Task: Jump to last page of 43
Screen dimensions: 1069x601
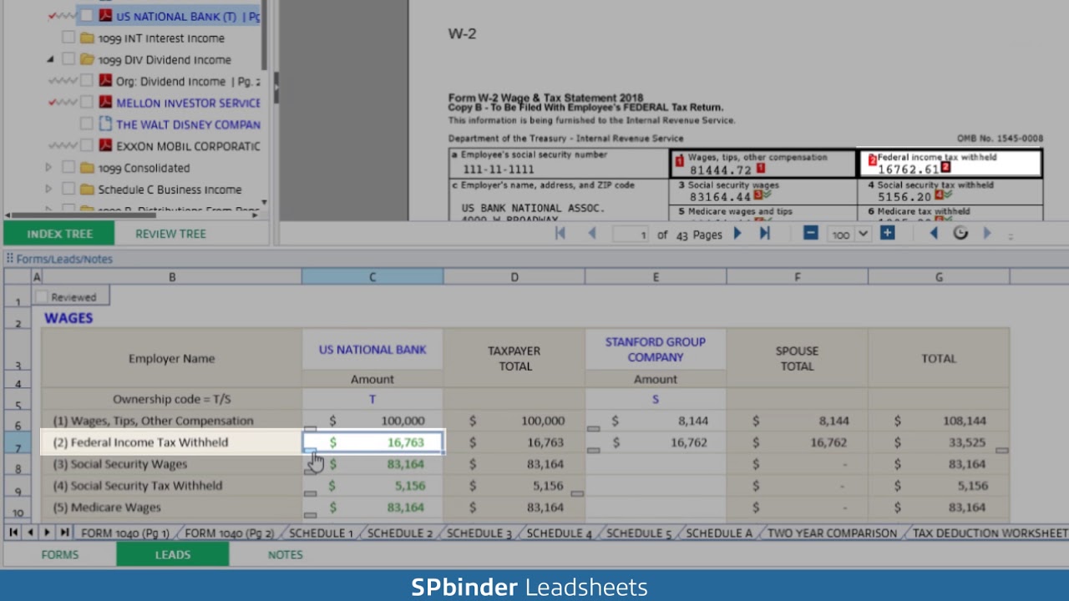Action: point(764,234)
